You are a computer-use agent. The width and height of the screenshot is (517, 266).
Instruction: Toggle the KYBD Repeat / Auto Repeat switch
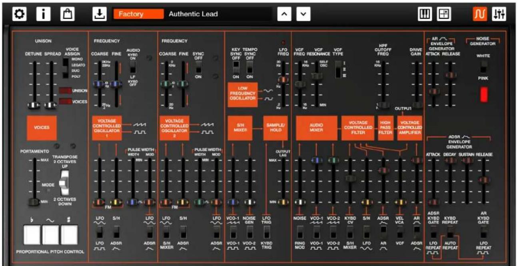(451, 232)
